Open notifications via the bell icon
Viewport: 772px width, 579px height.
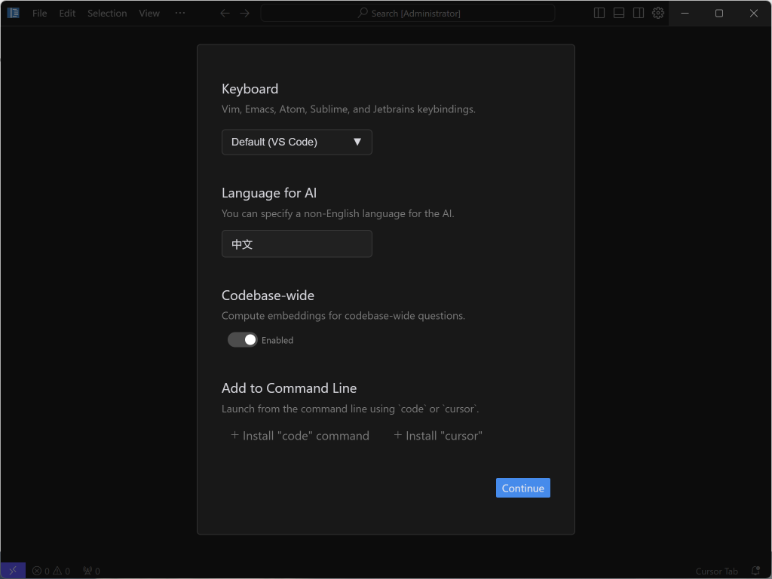pyautogui.click(x=755, y=571)
